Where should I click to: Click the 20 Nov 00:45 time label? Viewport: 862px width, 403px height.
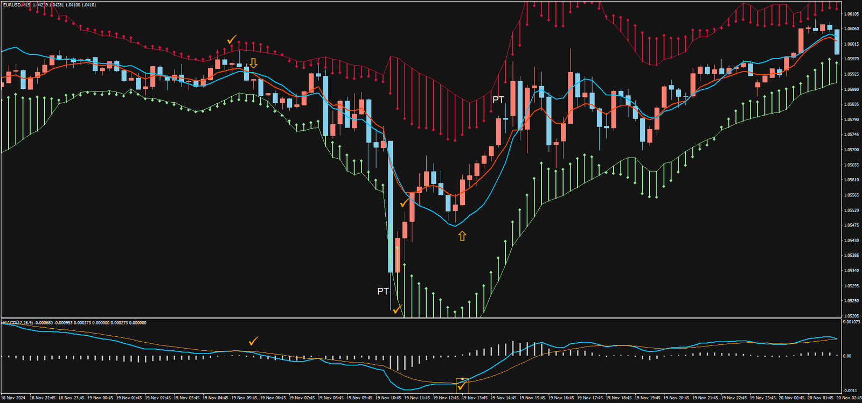point(791,398)
